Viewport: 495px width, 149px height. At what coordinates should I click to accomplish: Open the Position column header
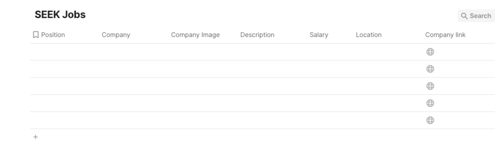click(x=53, y=35)
